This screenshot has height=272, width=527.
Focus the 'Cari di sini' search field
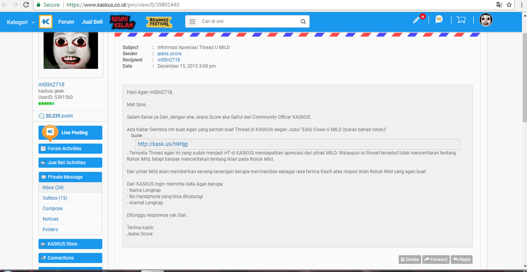248,21
